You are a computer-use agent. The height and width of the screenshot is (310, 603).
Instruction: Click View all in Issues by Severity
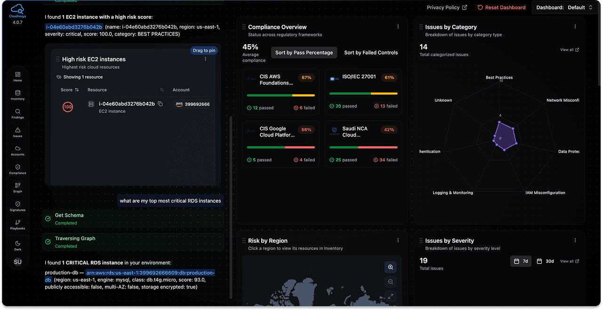(570, 261)
